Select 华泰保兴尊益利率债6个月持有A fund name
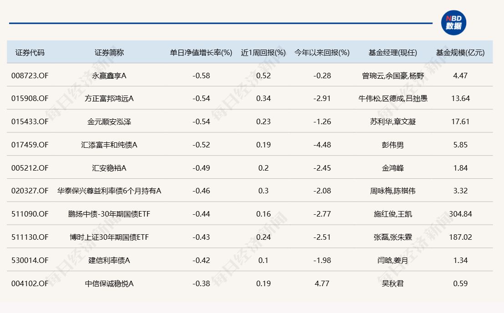Viewport: 504px width, 313px height. point(109,191)
